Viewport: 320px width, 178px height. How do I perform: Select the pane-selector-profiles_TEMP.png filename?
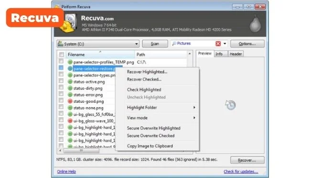click(x=104, y=62)
